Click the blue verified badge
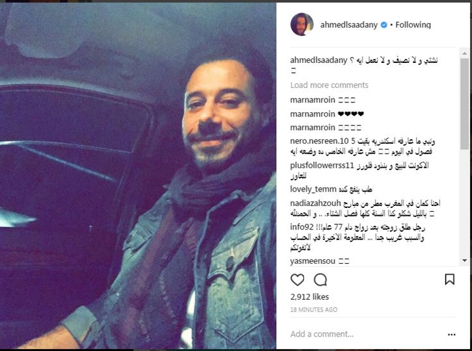 (383, 25)
